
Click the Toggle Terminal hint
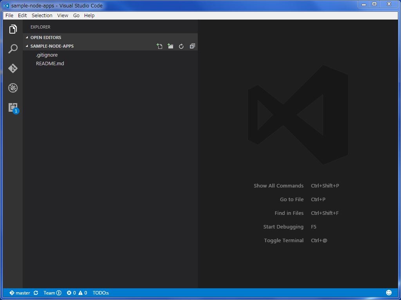[284, 240]
